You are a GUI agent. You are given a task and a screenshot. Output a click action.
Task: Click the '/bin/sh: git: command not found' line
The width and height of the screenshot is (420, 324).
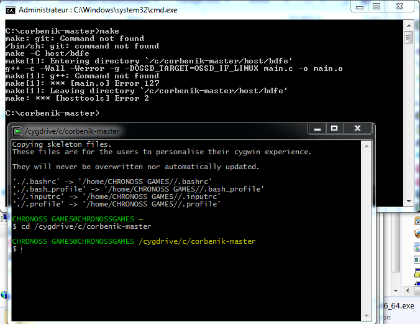pyautogui.click(x=82, y=46)
